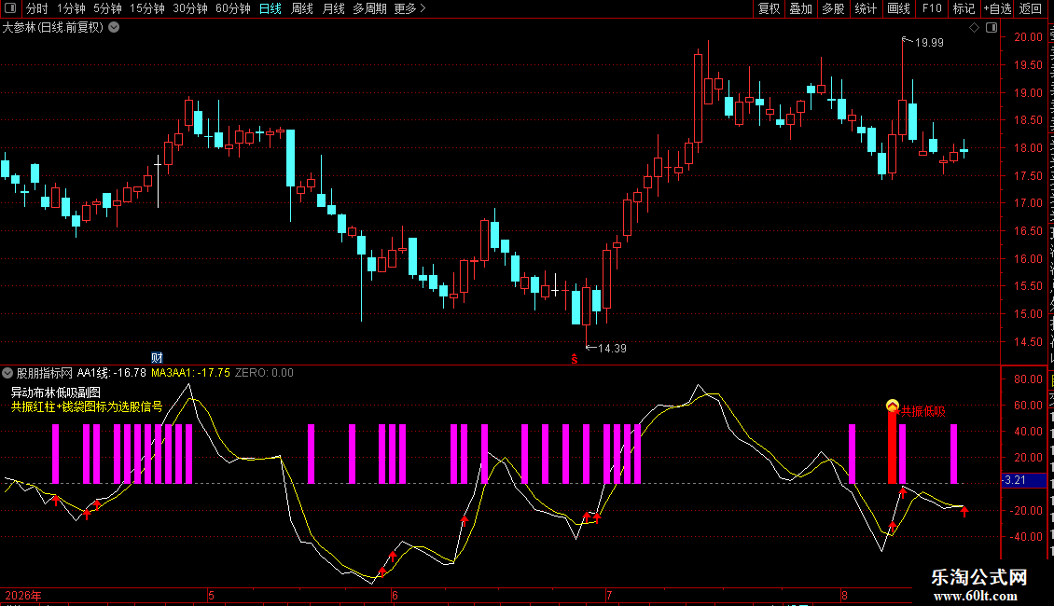
Task: Click the 股朋指标网 indicator name
Action: click(45, 373)
